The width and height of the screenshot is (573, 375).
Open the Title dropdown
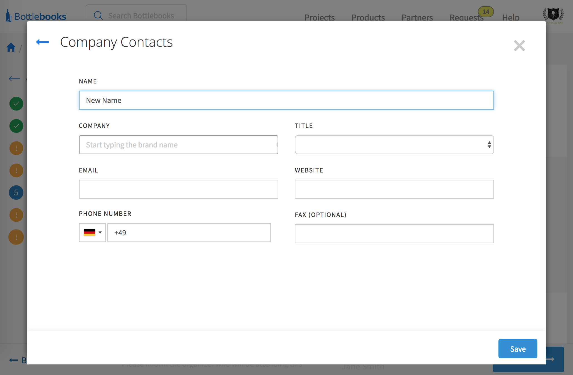click(x=394, y=145)
